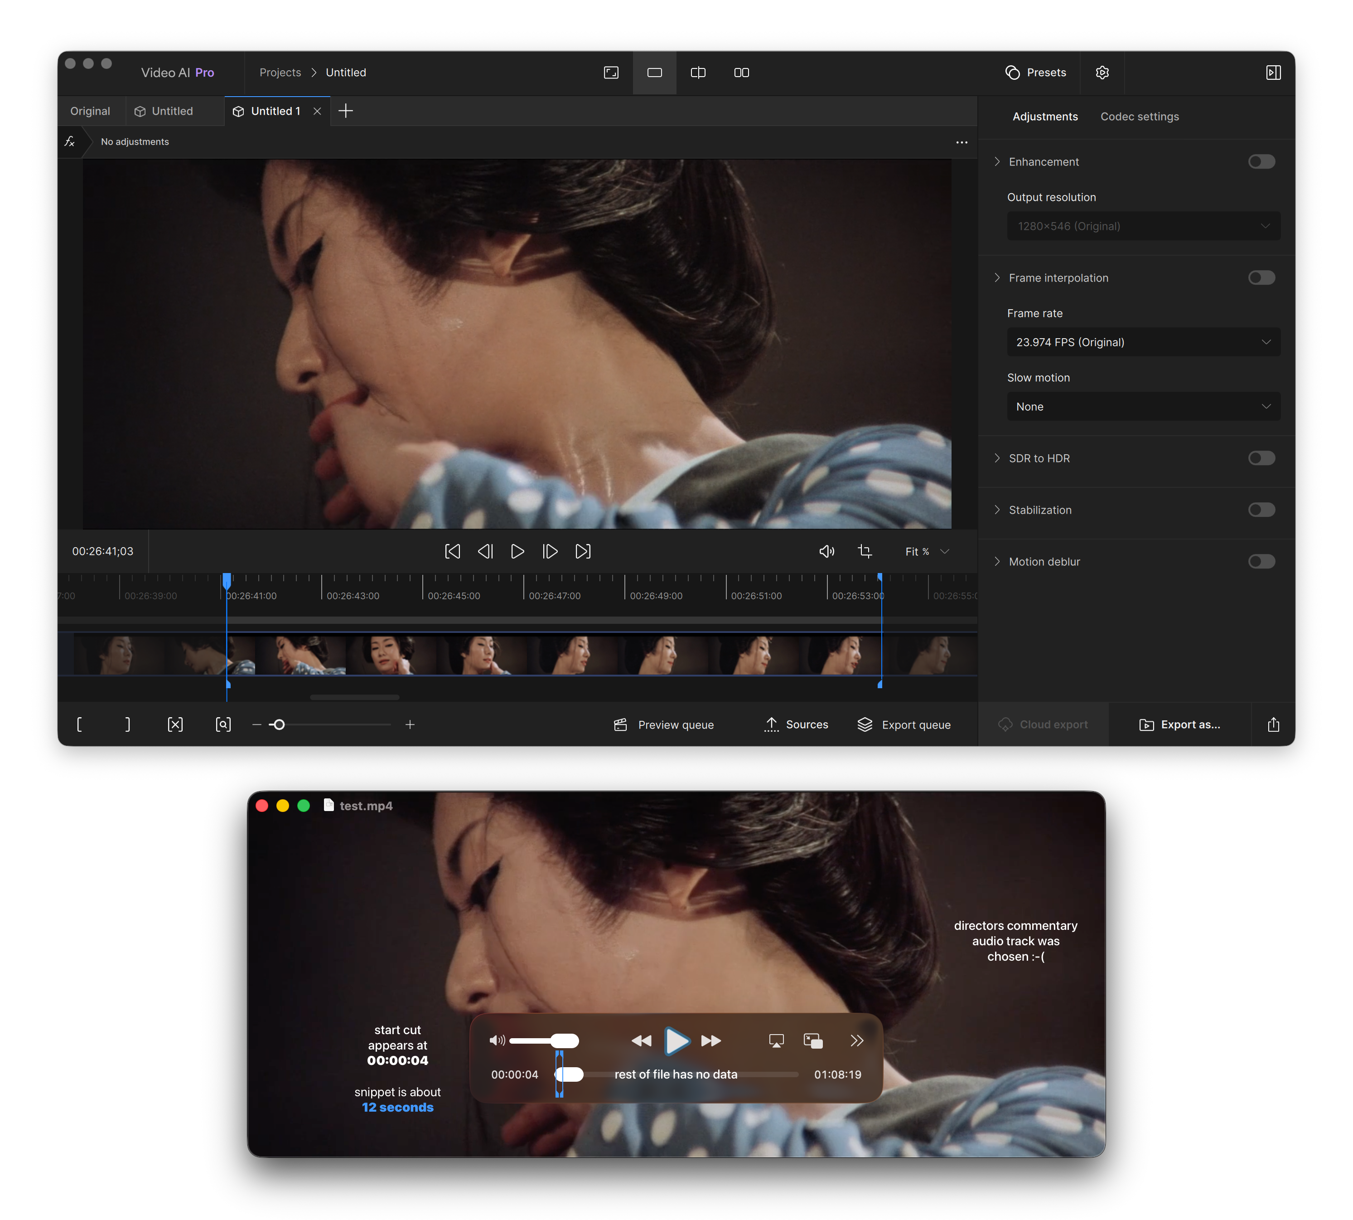Enable the Stabilization toggle

(1261, 510)
